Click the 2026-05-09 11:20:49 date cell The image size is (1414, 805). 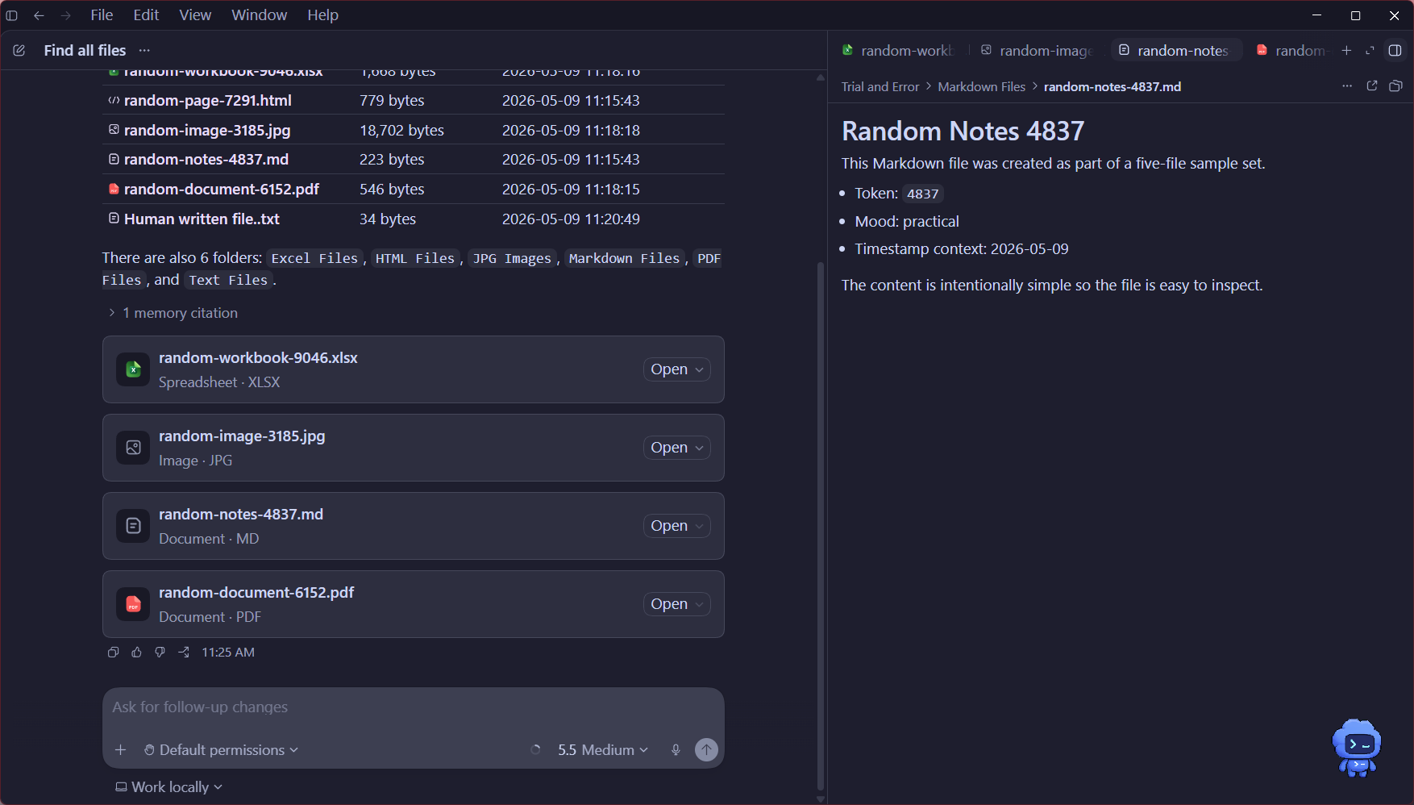click(x=571, y=219)
